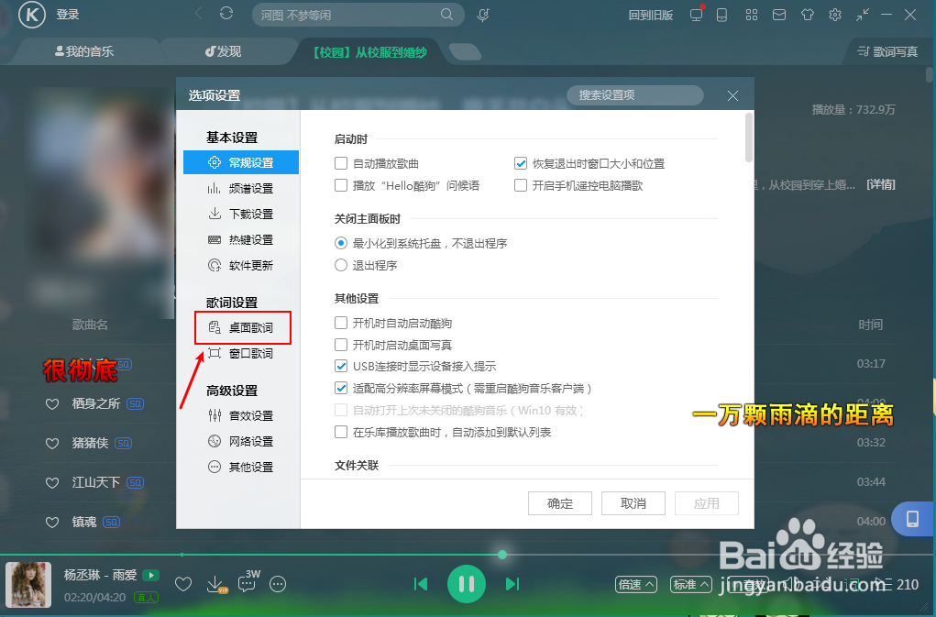The image size is (936, 617).
Task: Select 常规设置 in the settings sidebar
Action: [241, 162]
